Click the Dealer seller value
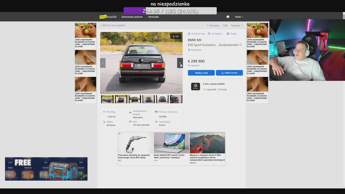The image size is (345, 194). 162,125
